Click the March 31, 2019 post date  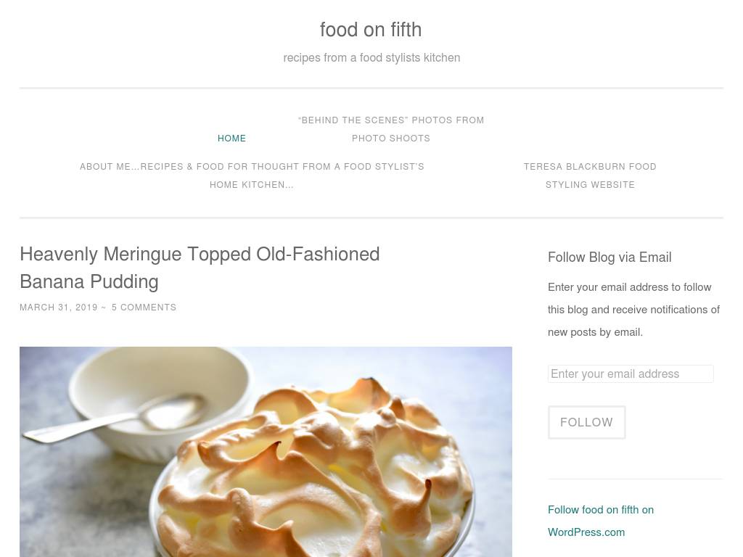tap(58, 308)
